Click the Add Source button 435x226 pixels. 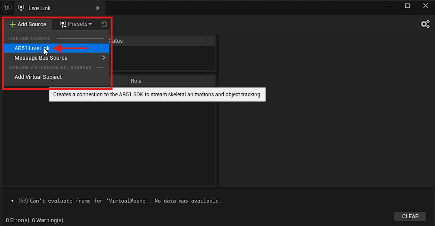28,24
